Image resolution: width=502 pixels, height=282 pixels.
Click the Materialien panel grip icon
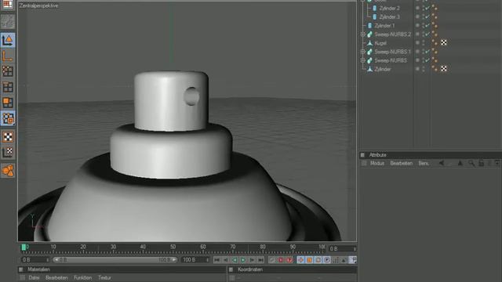pos(21,269)
